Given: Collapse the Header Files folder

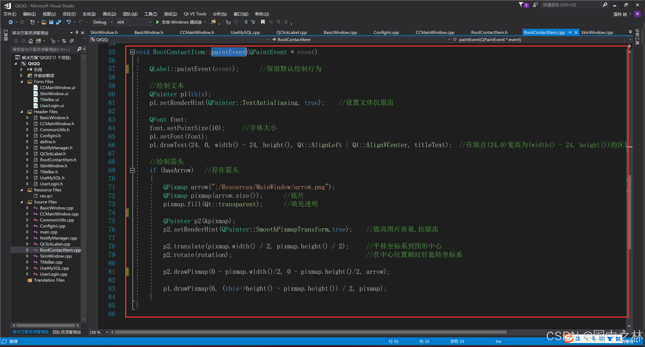Looking at the screenshot, I should point(22,112).
